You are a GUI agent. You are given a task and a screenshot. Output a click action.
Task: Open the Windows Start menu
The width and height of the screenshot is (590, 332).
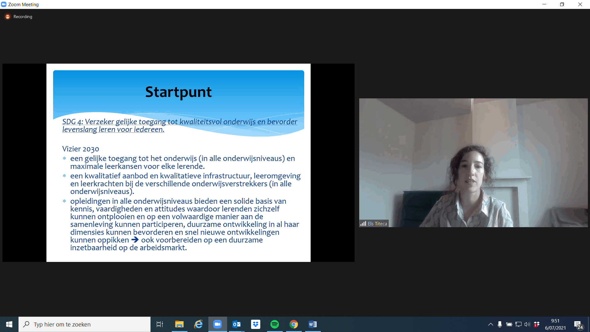pyautogui.click(x=9, y=324)
